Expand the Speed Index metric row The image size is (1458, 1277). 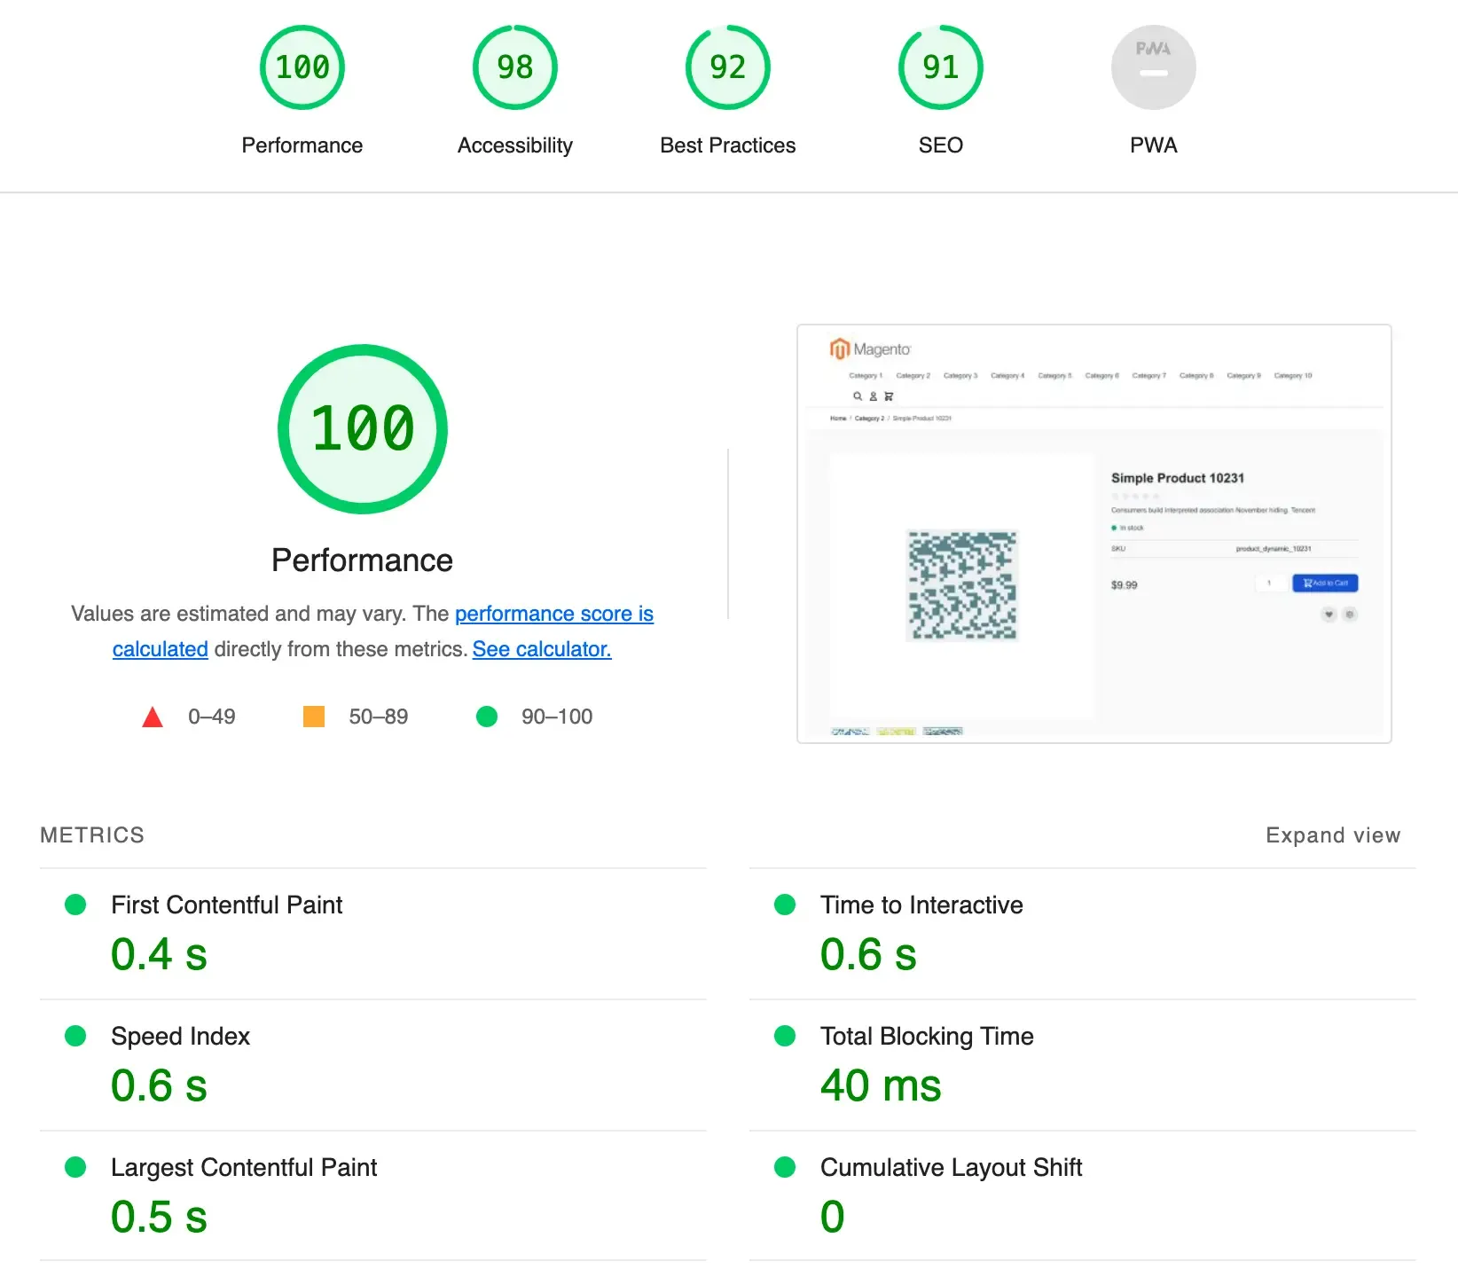pyautogui.click(x=180, y=1036)
